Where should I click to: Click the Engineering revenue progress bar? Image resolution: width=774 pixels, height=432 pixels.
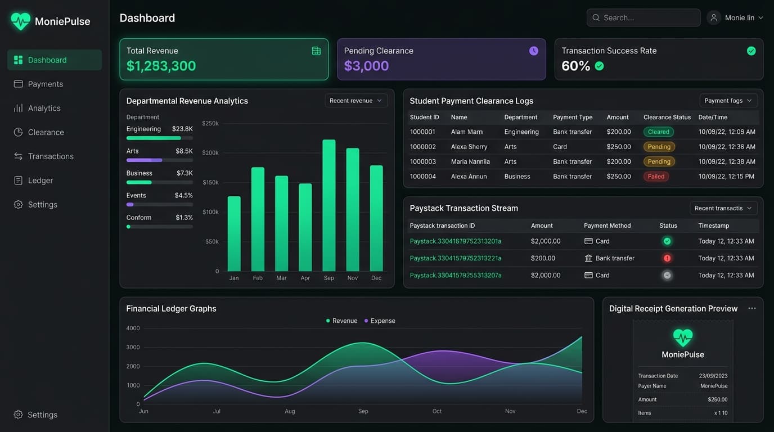(x=160, y=138)
